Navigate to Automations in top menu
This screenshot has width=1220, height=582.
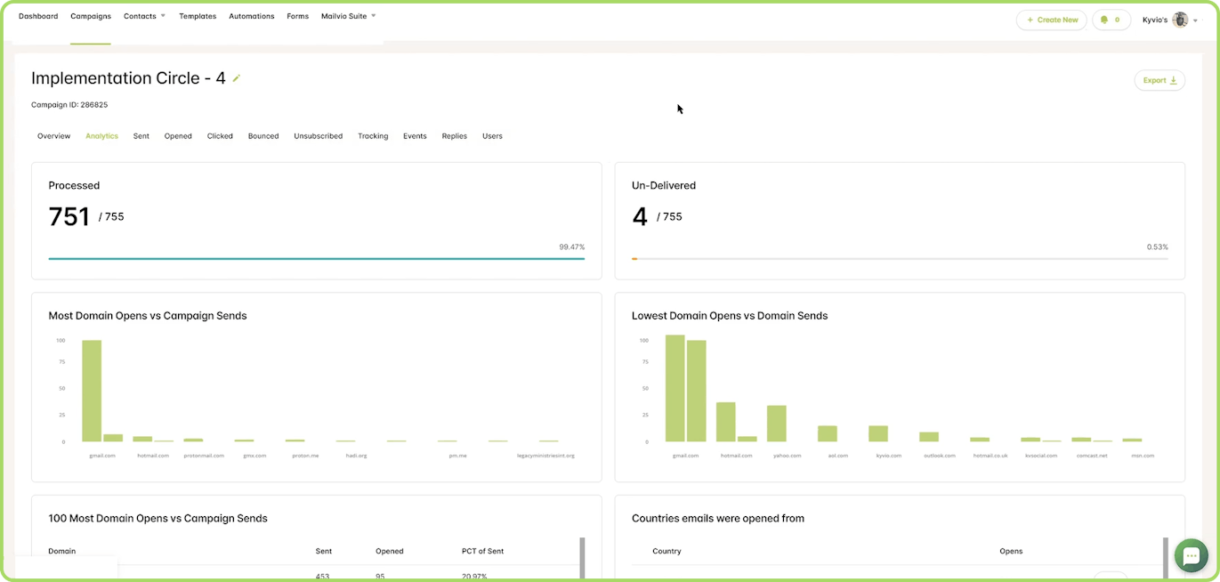click(x=251, y=16)
